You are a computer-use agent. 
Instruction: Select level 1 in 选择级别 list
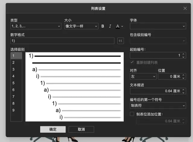[16, 55]
